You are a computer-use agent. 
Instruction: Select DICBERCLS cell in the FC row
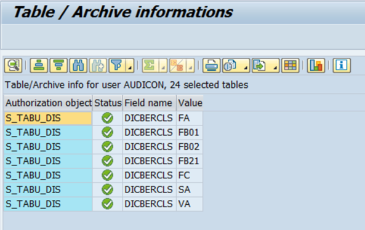pyautogui.click(x=149, y=175)
